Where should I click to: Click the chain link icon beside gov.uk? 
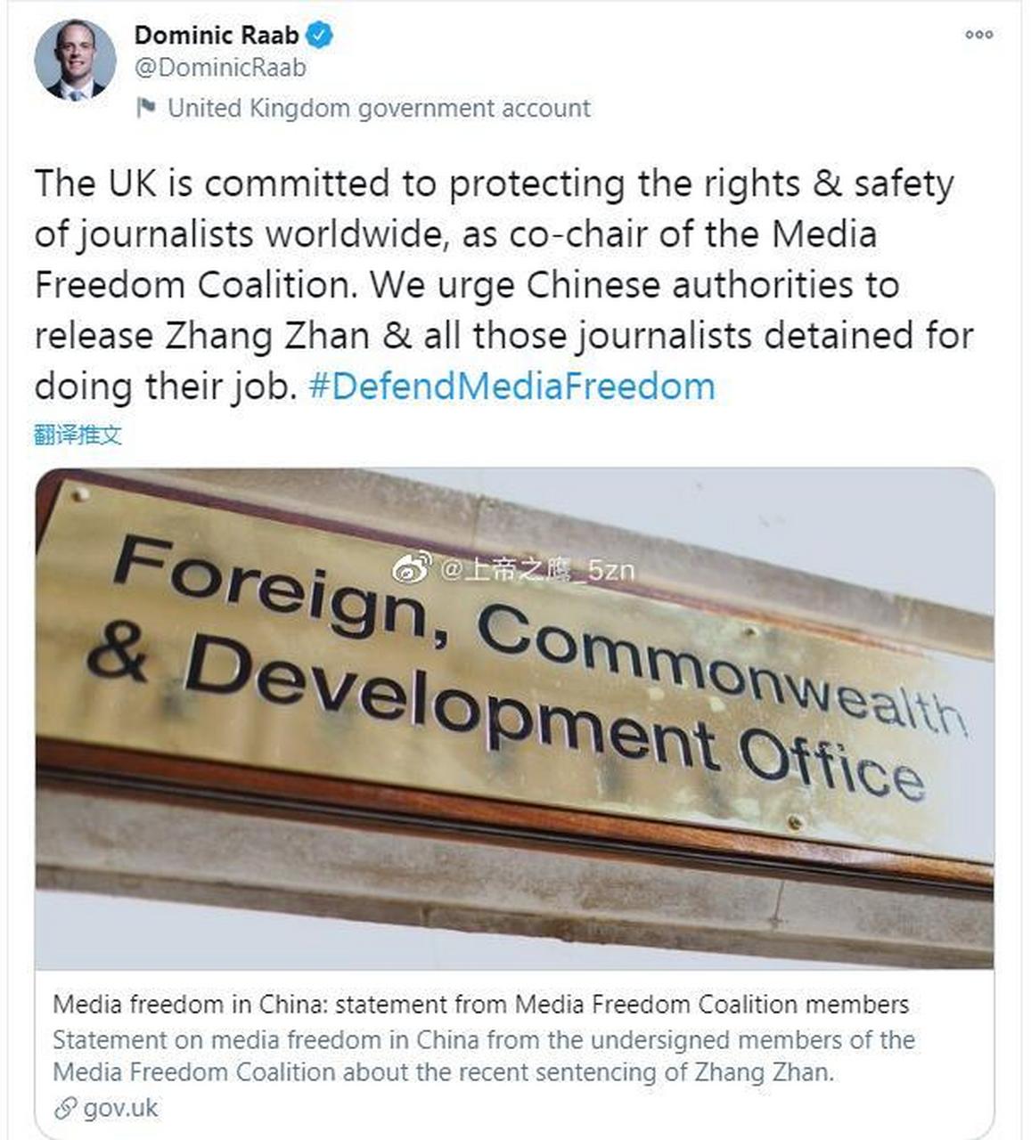pos(65,1109)
